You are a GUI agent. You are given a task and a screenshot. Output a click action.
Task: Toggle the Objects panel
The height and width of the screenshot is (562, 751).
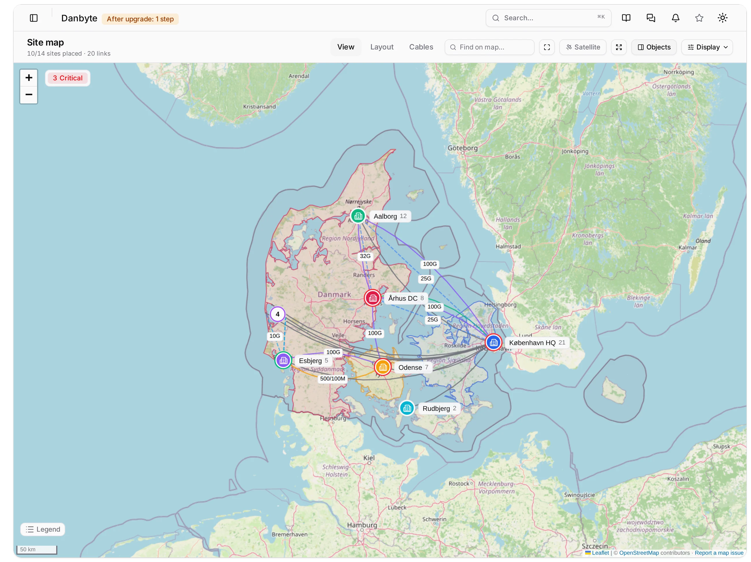(654, 47)
